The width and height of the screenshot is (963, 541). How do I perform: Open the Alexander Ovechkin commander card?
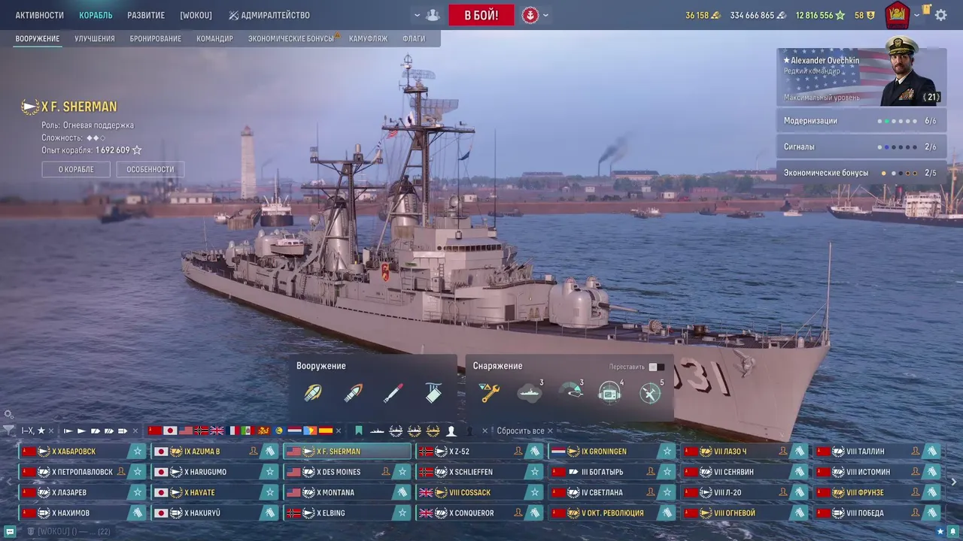(861, 77)
